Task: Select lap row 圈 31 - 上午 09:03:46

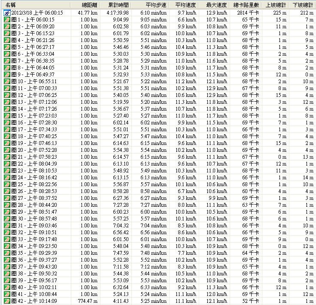Action: pyautogui.click(x=159, y=226)
